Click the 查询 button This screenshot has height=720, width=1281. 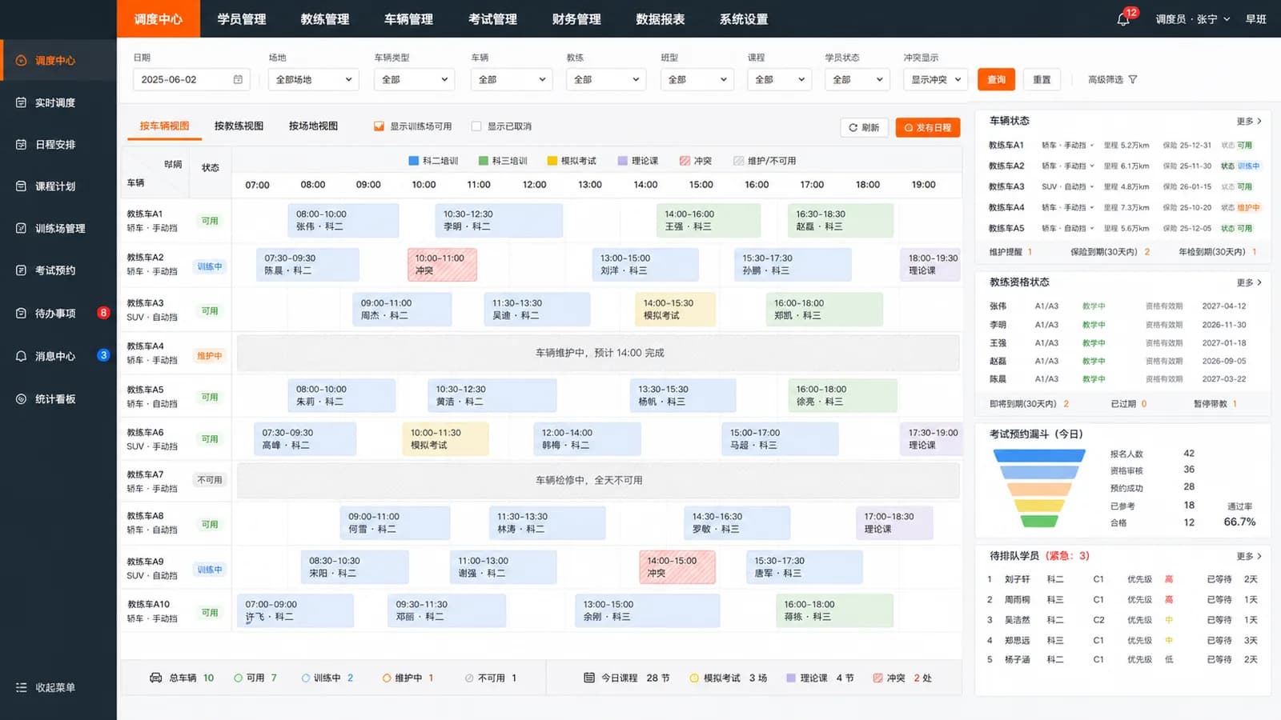click(997, 79)
